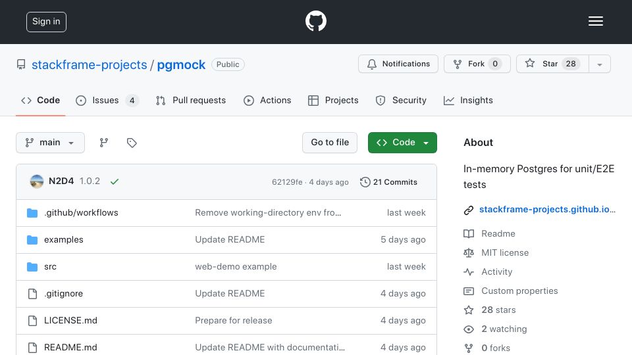Open the pgmock repository link
Viewport: 632px width, 355px height.
[x=181, y=65]
